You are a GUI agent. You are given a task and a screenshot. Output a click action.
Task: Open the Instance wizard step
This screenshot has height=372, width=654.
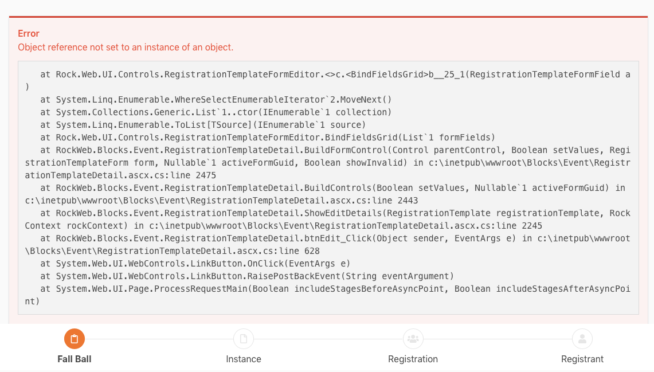coord(244,359)
